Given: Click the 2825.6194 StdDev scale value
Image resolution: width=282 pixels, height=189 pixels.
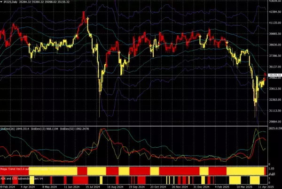Looking at the screenshot, I should [x=274, y=127].
